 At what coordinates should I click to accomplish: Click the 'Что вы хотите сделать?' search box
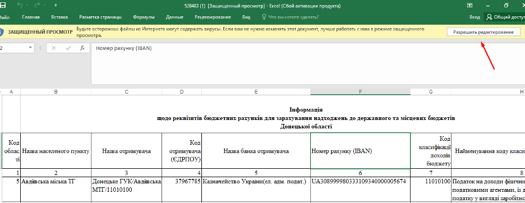point(291,17)
